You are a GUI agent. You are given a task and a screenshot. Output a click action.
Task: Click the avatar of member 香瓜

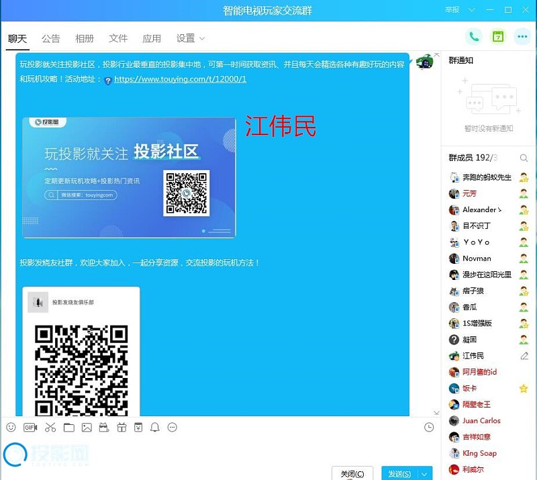454,307
